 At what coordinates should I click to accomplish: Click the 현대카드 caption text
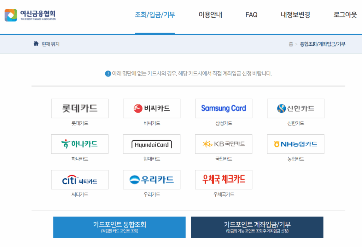[x=152, y=159]
